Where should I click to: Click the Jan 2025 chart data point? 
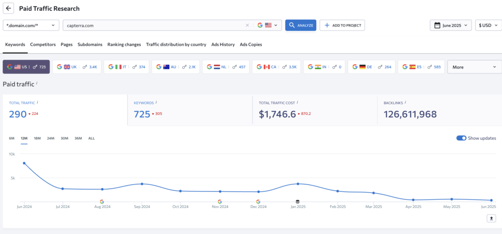point(298,183)
